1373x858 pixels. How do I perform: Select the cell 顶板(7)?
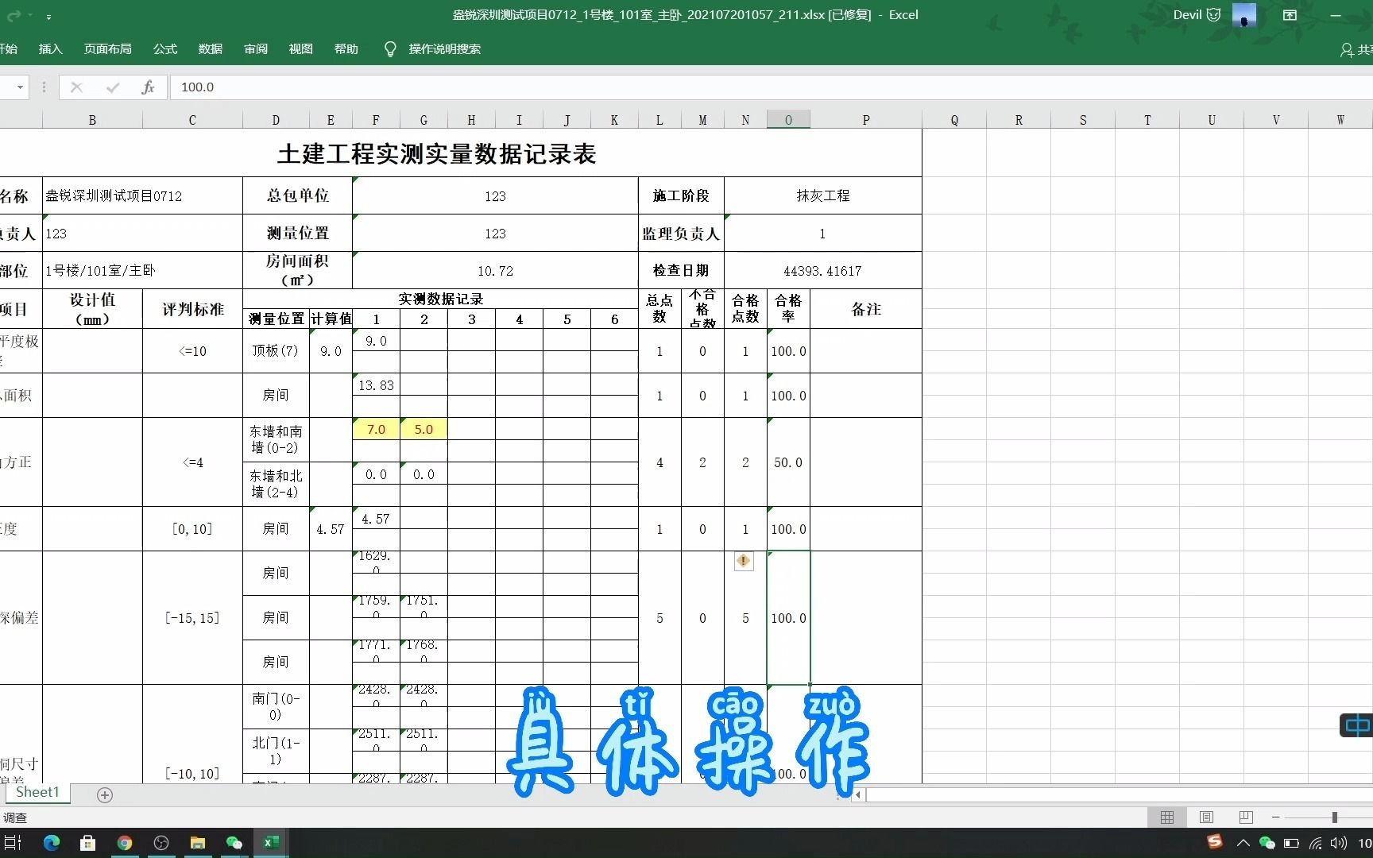276,351
